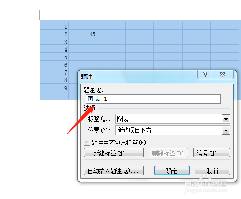Screen dimensions: 241x199
Task: Cancel with the 取消 button
Action: (x=212, y=170)
